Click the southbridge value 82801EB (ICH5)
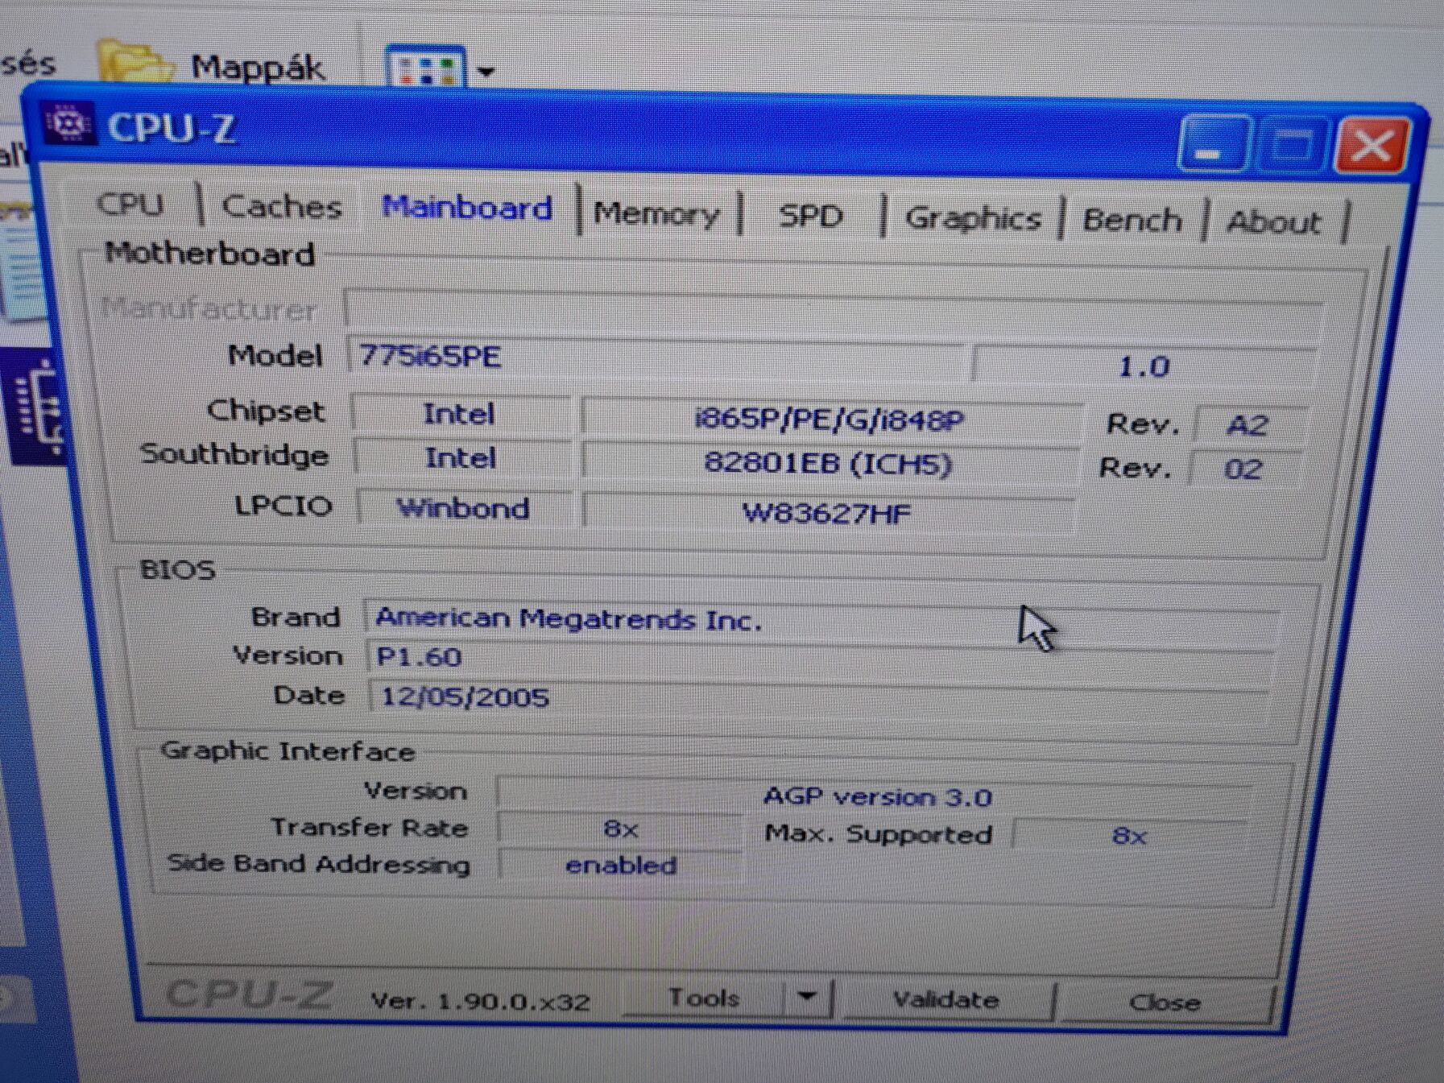The image size is (1444, 1083). pos(830,463)
